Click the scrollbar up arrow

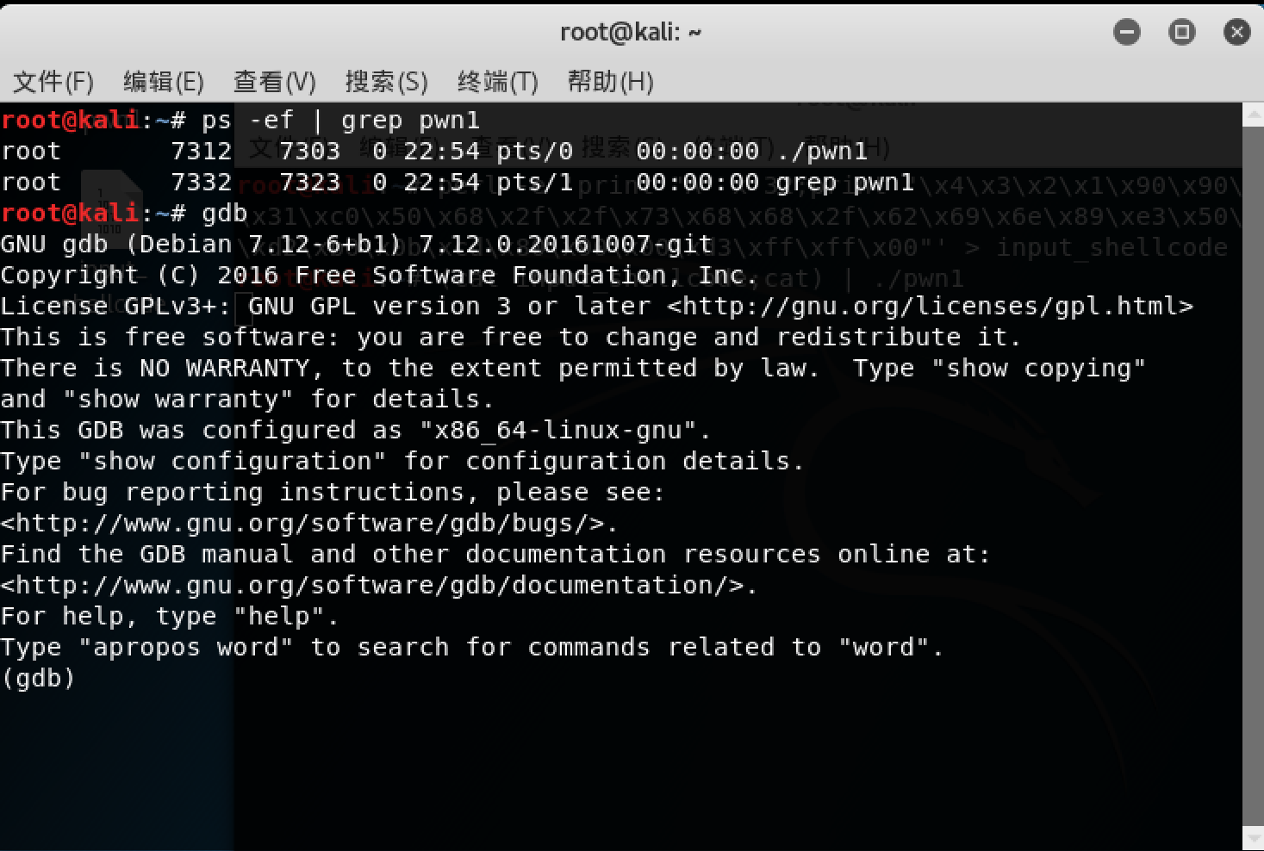[1254, 115]
